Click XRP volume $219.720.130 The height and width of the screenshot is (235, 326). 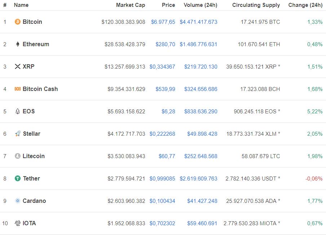point(201,67)
